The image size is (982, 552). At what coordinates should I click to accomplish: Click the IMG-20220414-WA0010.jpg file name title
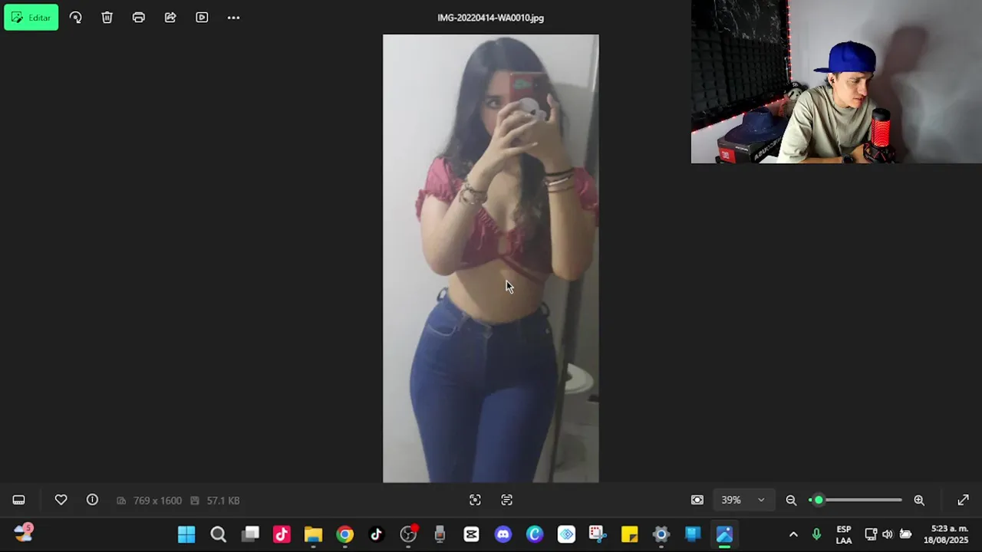click(491, 18)
